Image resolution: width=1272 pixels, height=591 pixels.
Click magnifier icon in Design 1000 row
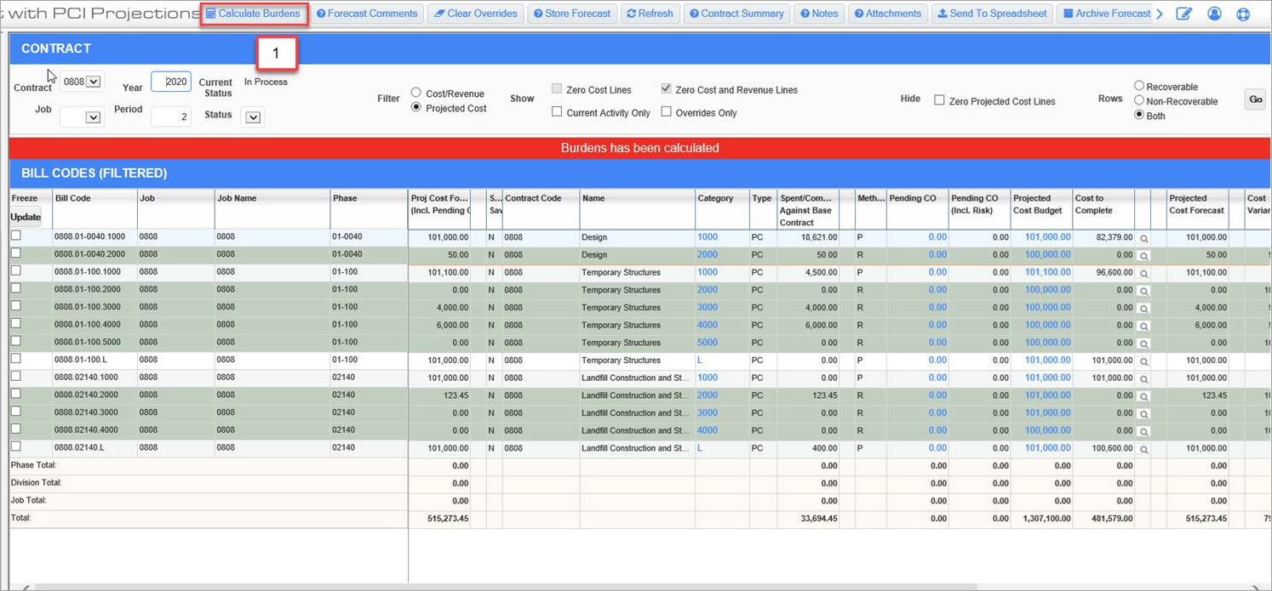tap(1143, 238)
